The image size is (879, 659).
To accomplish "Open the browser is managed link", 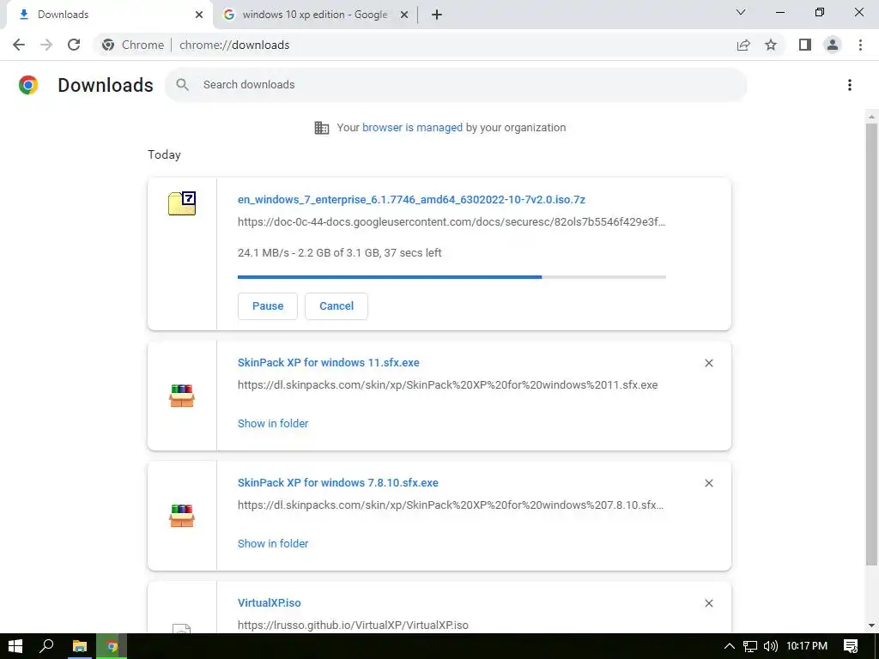I will 412,128.
